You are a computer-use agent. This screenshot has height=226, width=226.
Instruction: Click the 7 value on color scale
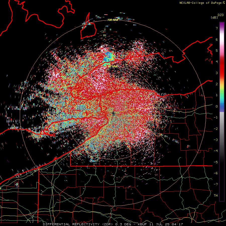217,28
